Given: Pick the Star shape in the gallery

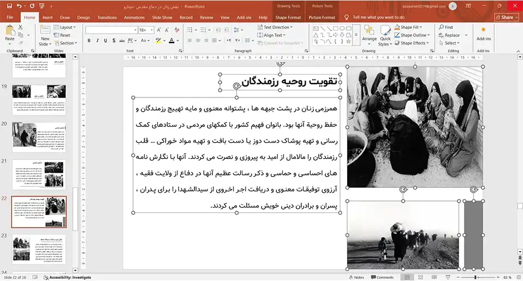Looking at the screenshot, I should [349, 41].
